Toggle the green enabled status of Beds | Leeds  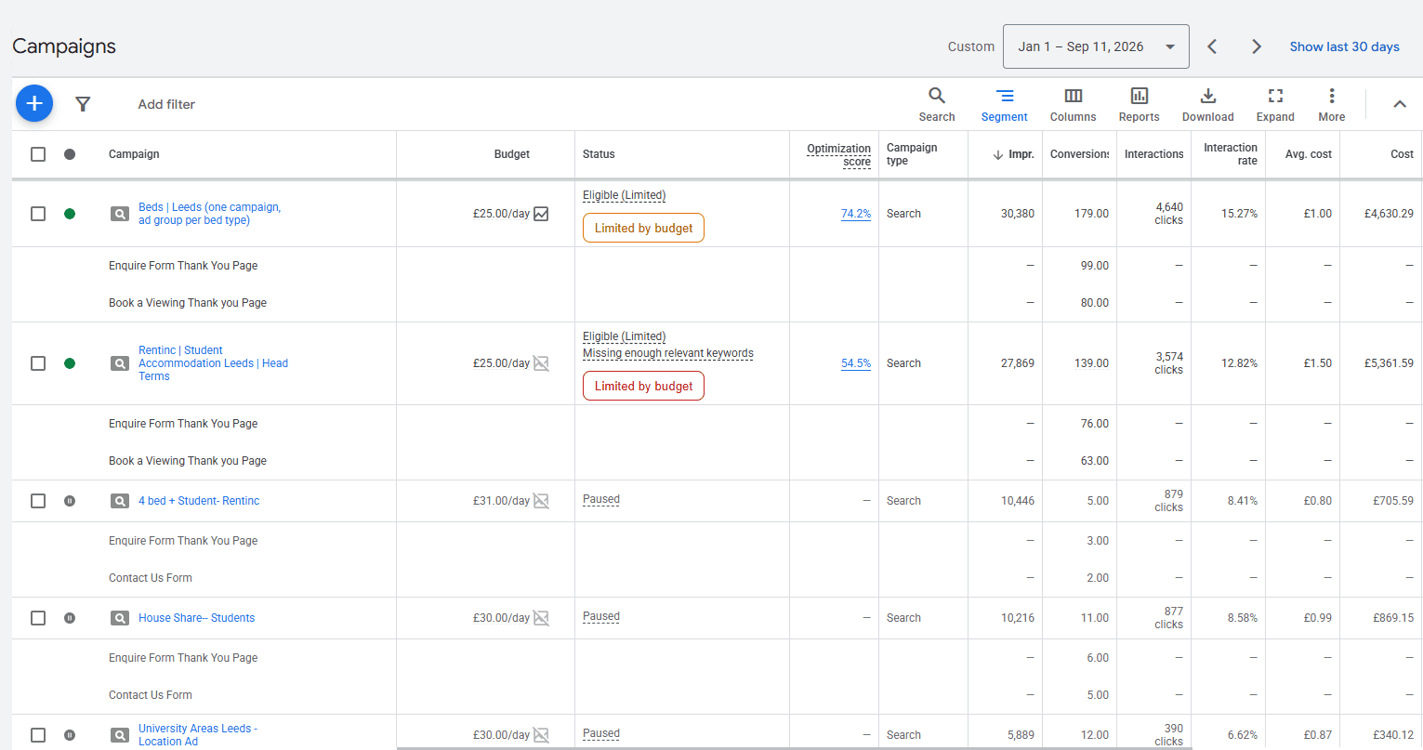pos(70,214)
